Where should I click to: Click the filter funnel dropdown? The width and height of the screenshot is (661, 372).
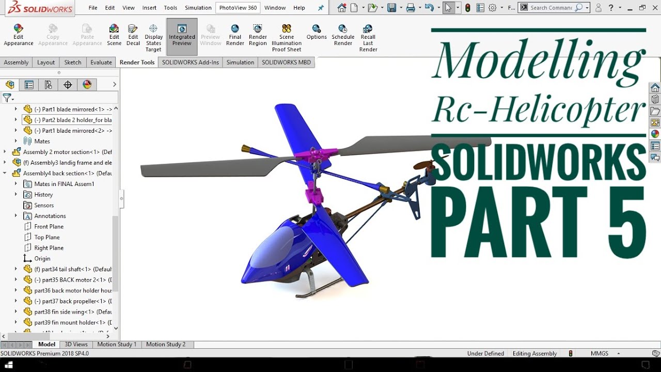tap(8, 98)
